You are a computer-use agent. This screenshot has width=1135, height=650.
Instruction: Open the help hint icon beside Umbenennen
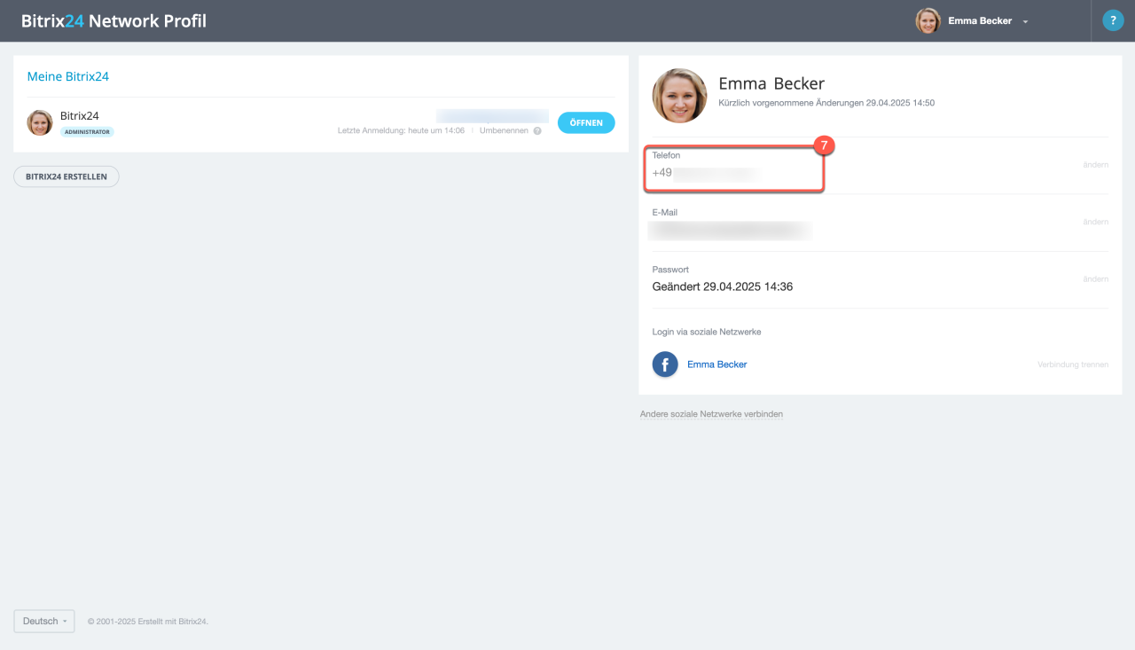[537, 131]
